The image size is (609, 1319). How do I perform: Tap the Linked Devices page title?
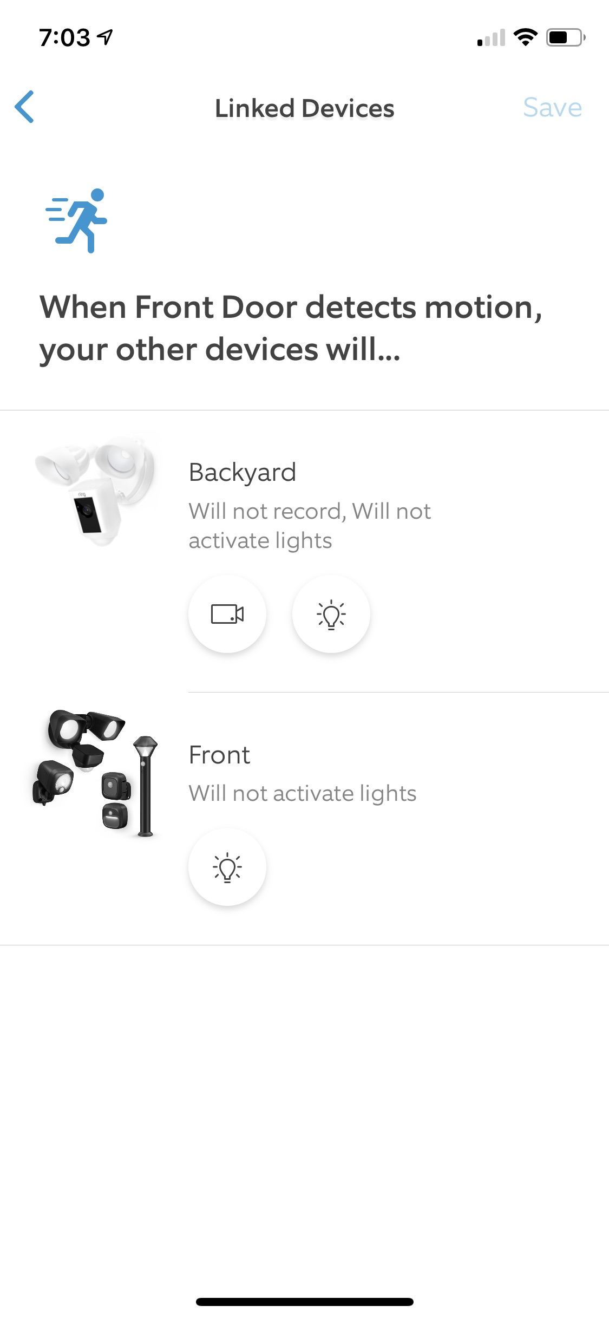tap(304, 108)
